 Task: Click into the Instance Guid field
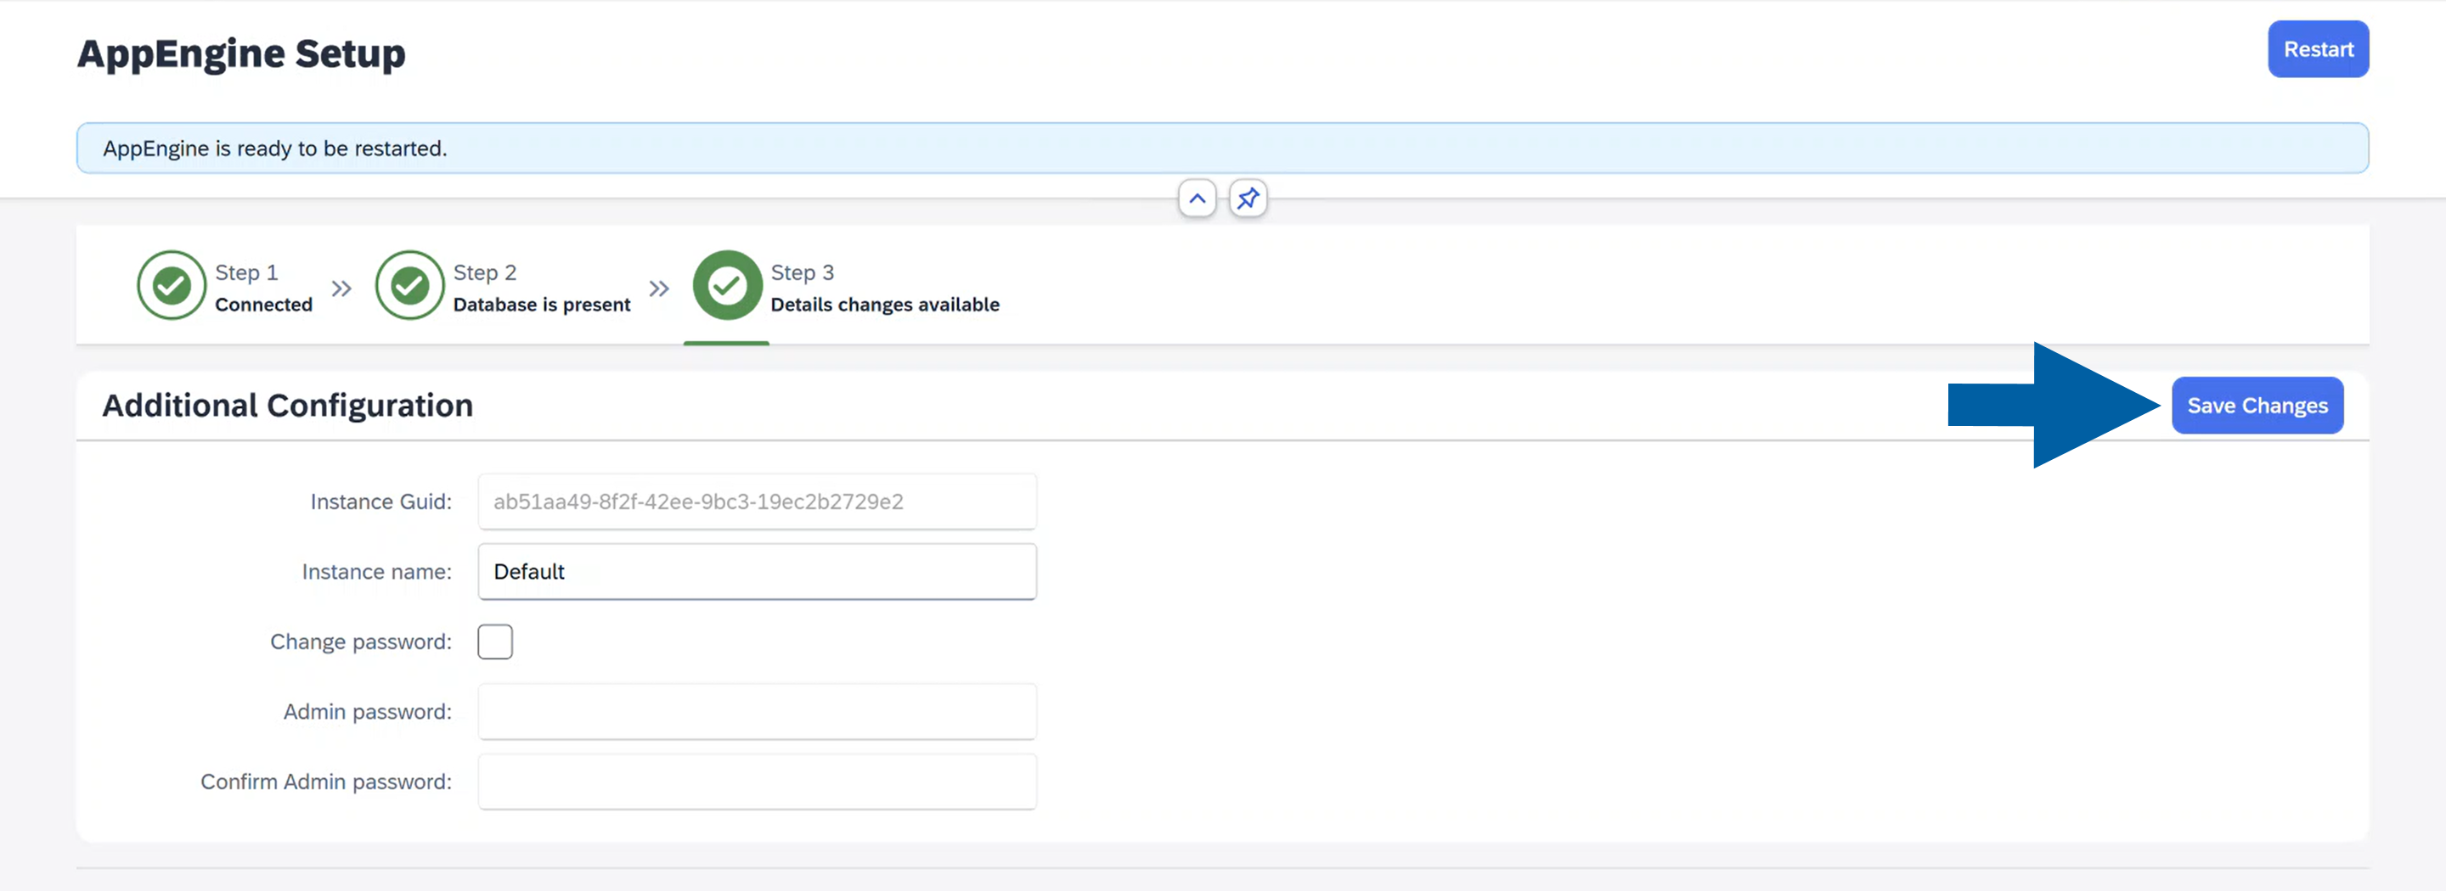757,502
